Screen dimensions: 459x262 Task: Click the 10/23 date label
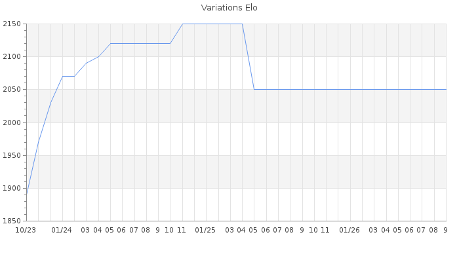(26, 230)
